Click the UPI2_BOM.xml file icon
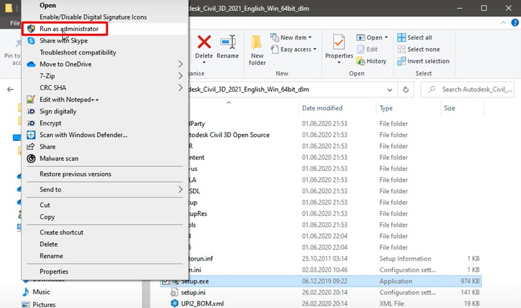The width and height of the screenshot is (521, 308). [175, 303]
